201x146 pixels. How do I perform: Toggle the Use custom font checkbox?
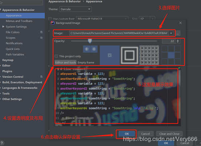click(x=50, y=19)
